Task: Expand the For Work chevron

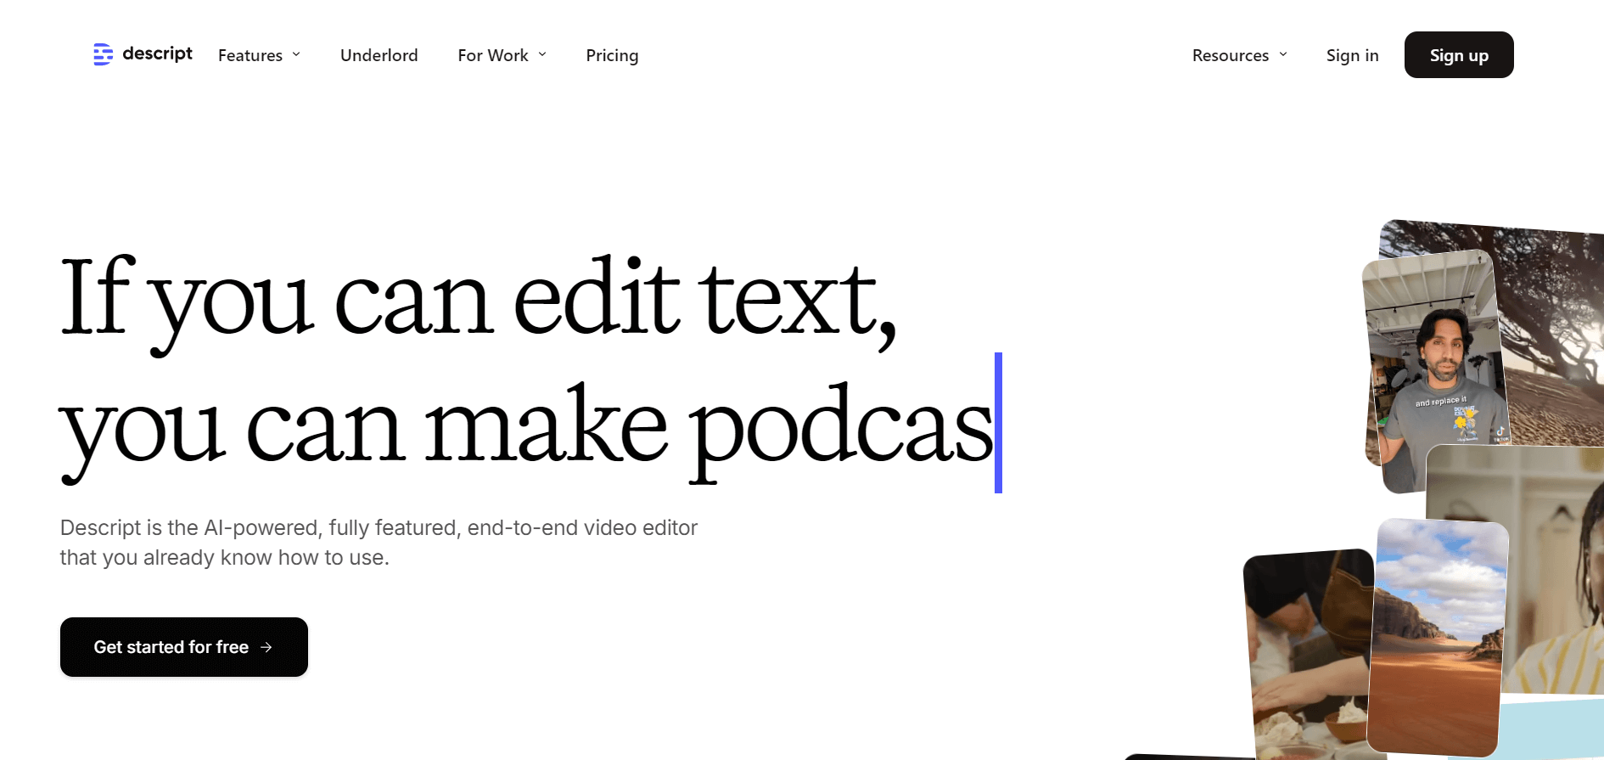Action: 542,54
